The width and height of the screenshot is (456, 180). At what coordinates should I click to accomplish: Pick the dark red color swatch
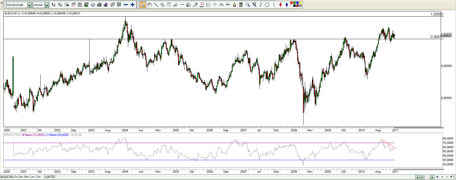pyautogui.click(x=298, y=6)
